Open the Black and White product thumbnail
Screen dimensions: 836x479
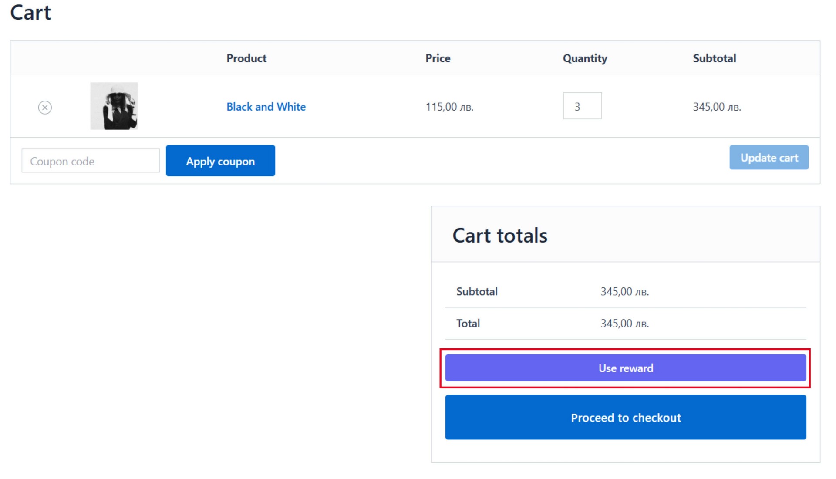coord(114,106)
